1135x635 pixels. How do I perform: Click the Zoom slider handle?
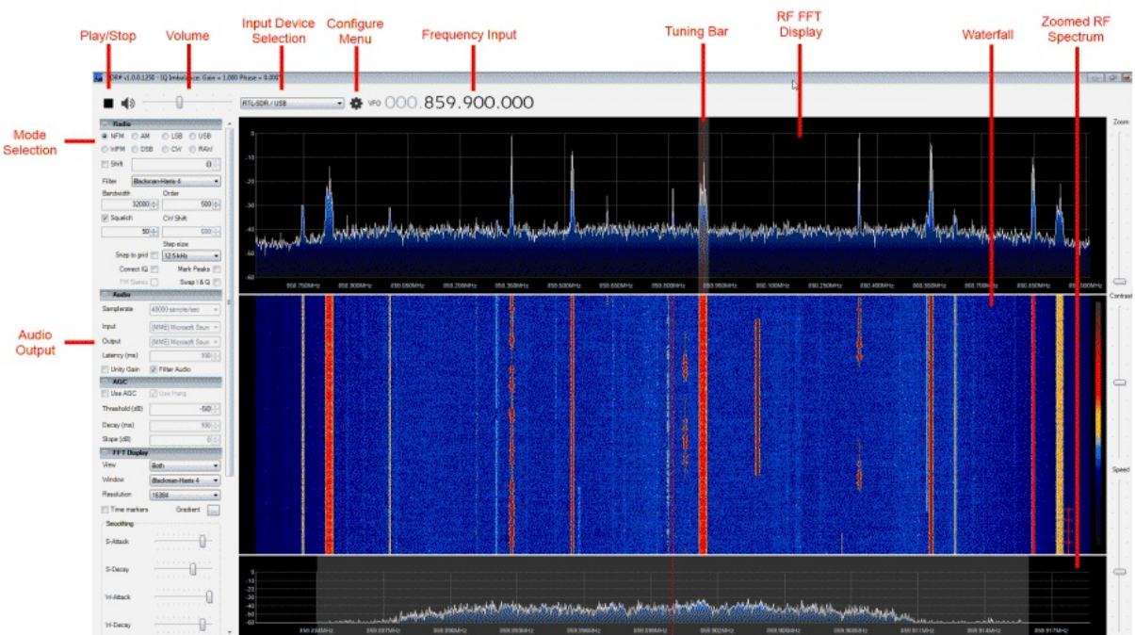(1119, 281)
